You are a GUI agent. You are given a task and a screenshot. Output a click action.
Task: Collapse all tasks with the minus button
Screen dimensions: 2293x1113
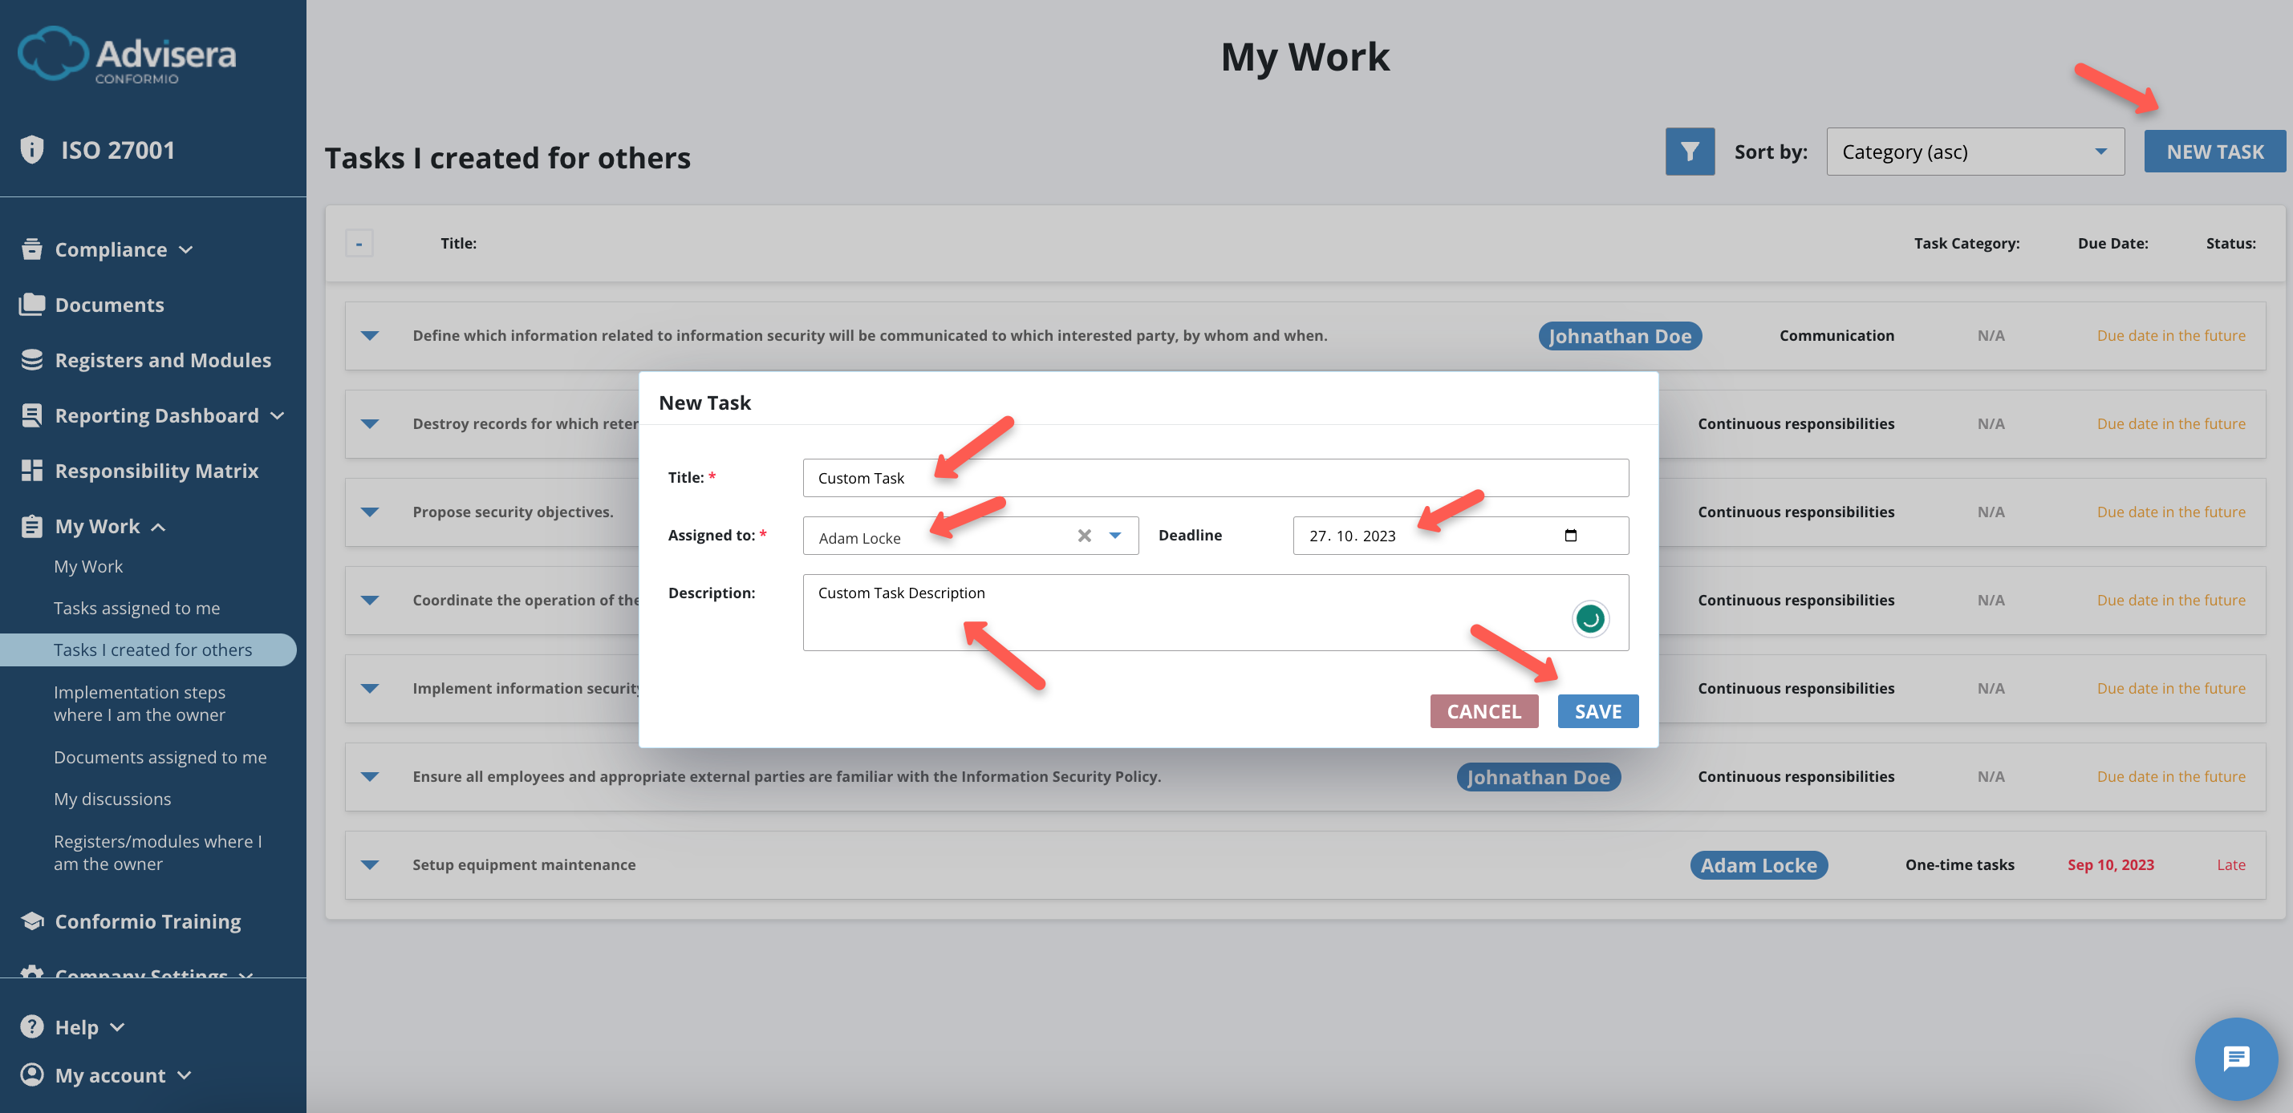[359, 242]
